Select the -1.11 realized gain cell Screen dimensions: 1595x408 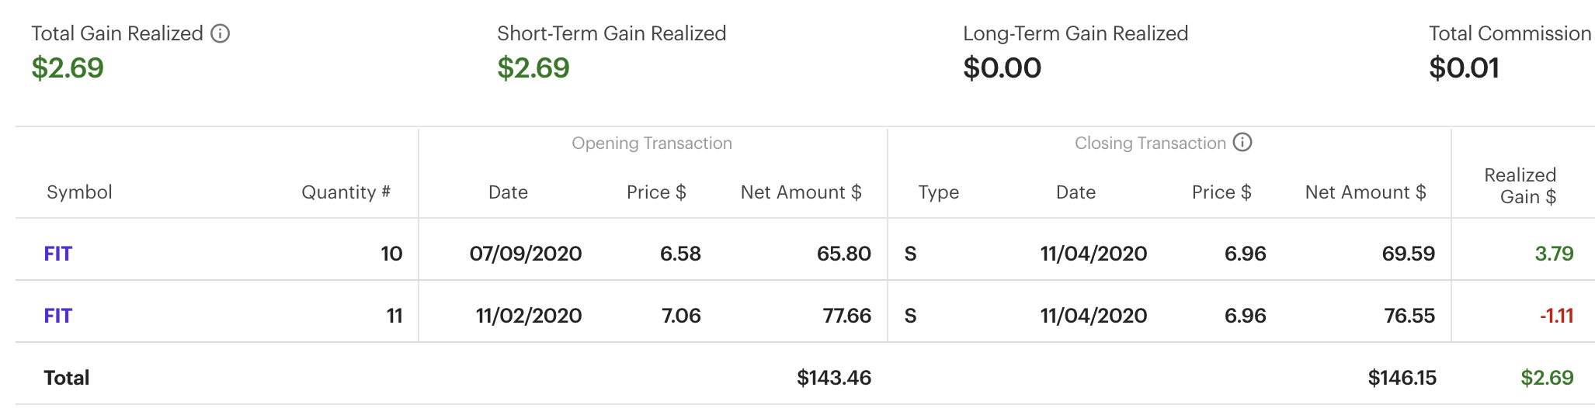(x=1556, y=316)
